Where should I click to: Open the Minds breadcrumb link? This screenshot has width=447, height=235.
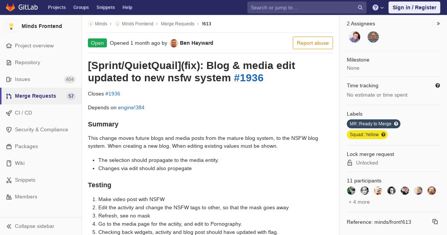point(101,24)
